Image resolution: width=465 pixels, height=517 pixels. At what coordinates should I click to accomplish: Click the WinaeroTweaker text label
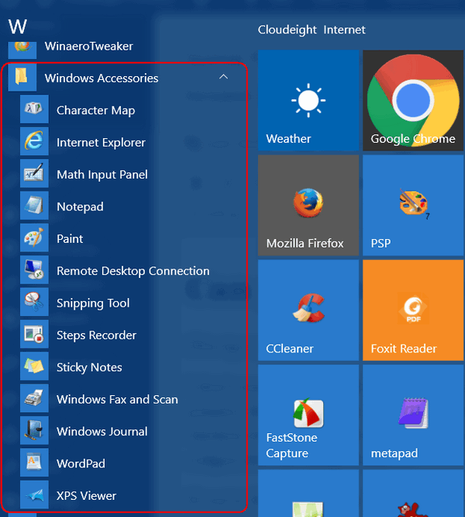point(89,46)
